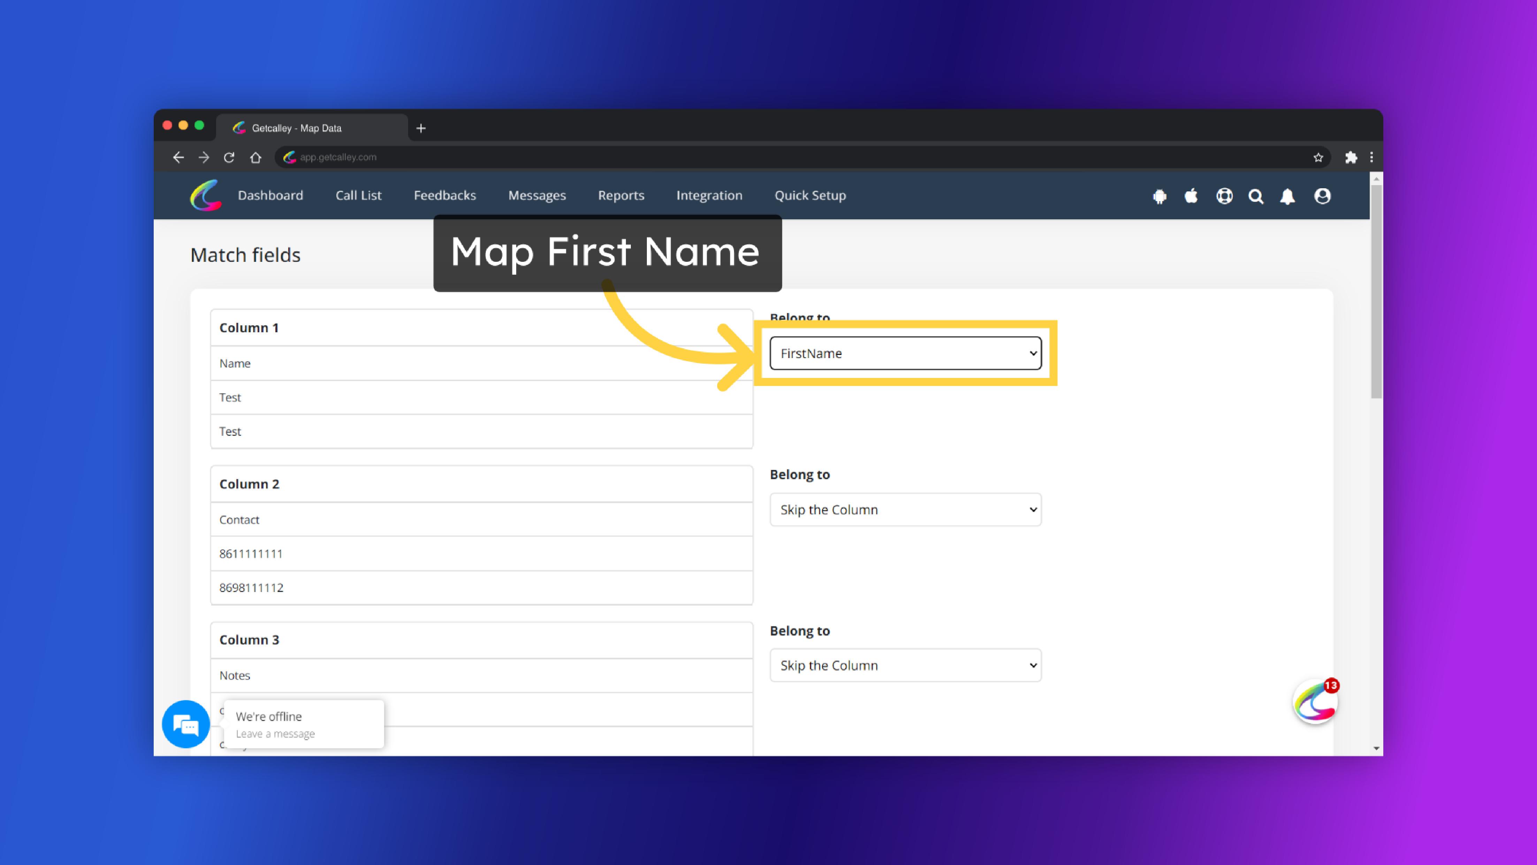
Task: Open the Reports menu
Action: (x=621, y=196)
